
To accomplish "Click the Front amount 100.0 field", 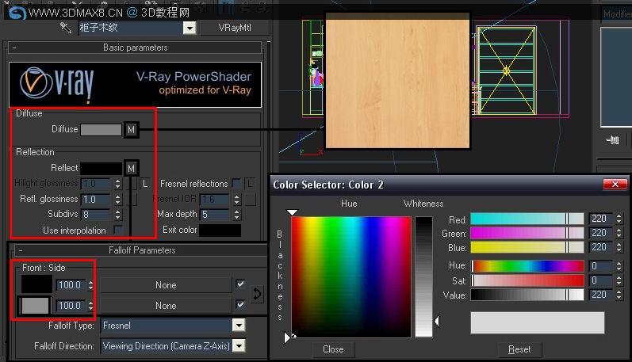I will [x=71, y=285].
